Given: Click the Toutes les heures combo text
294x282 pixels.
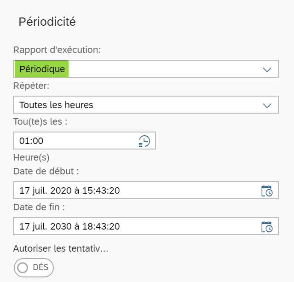Looking at the screenshot, I should [56, 105].
